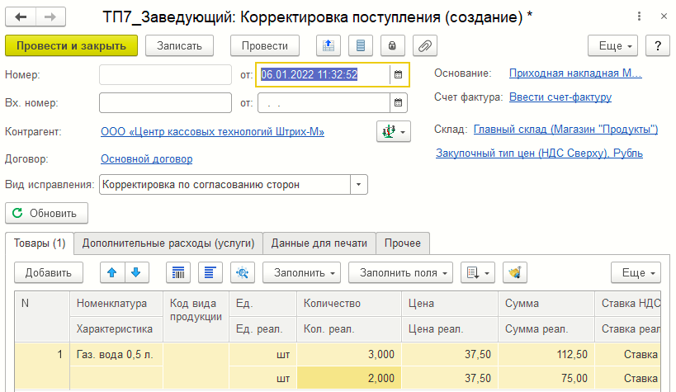The height and width of the screenshot is (392, 676).
Task: Select the Прочее tab
Action: 402,243
